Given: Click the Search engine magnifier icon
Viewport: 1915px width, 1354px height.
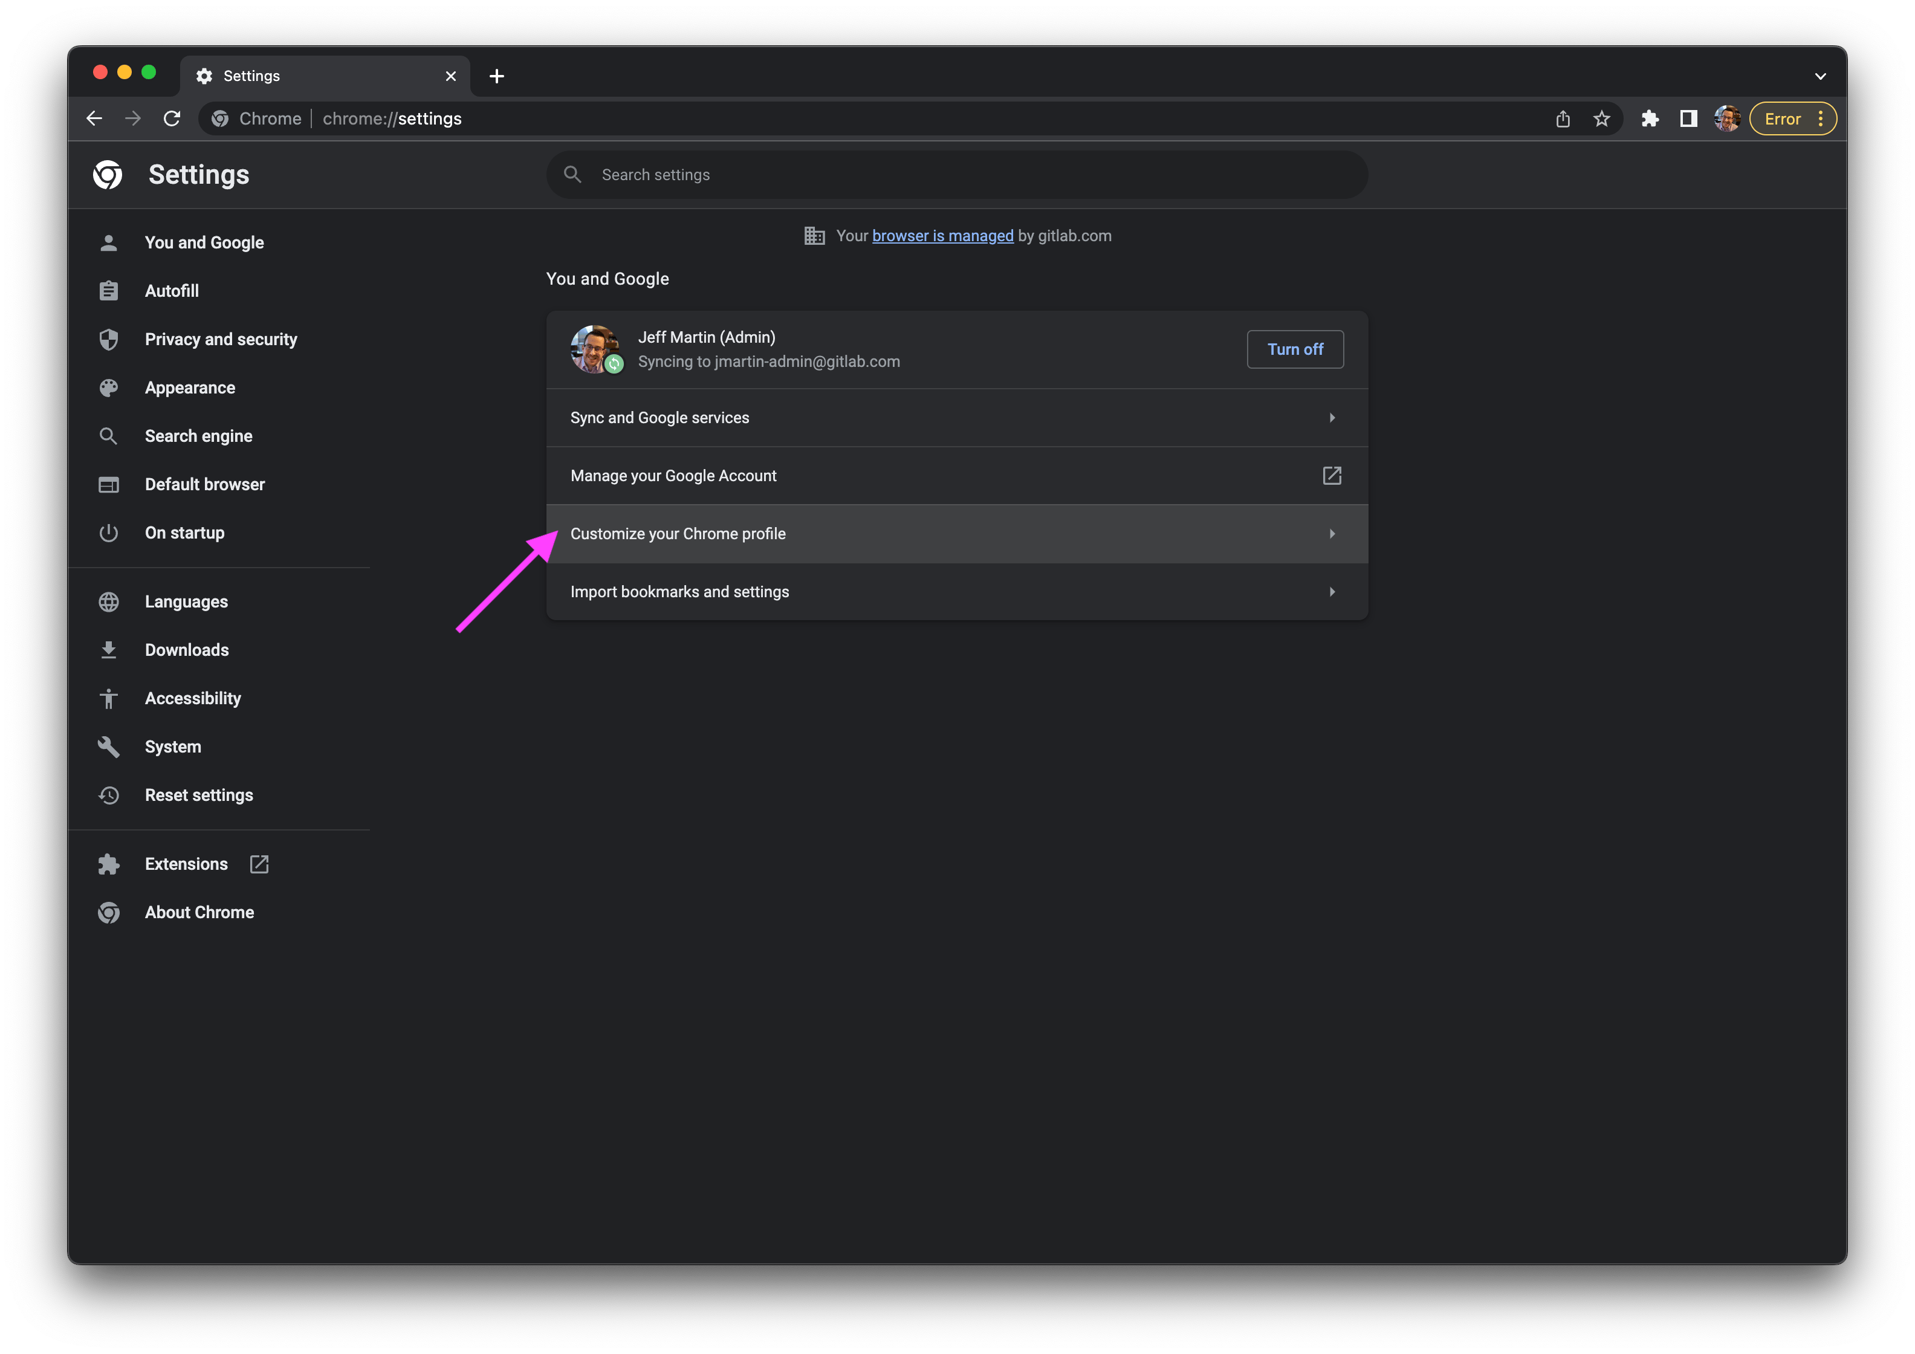Looking at the screenshot, I should tap(111, 435).
